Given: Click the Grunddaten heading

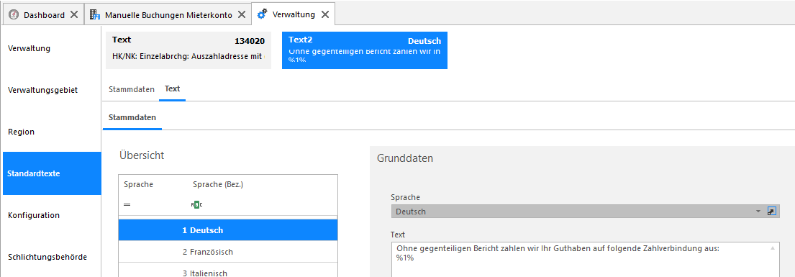Looking at the screenshot, I should (x=405, y=158).
